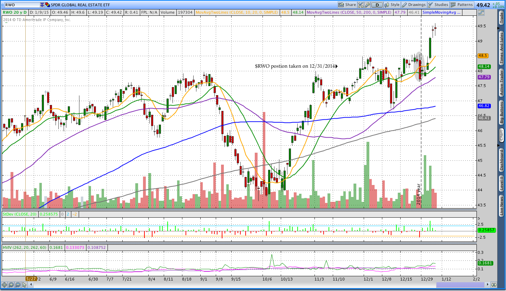Screen dimensions: 506x291
Task: Open the Style candlestick menu
Action: [x=392, y=5]
